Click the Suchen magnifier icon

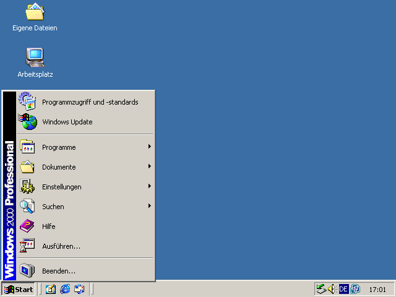click(x=27, y=206)
